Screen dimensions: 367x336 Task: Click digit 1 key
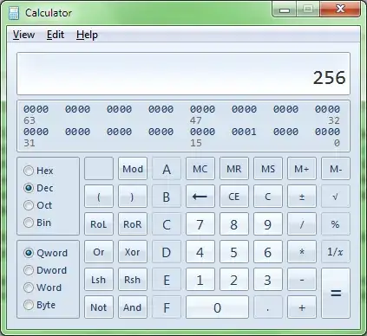(200, 280)
